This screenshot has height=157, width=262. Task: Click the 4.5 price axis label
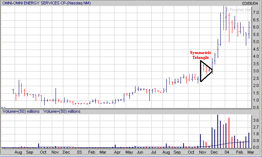coord(256,49)
